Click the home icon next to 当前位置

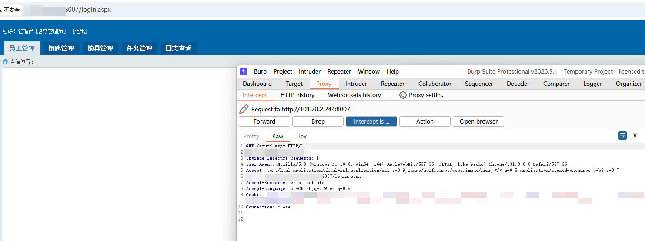click(5, 62)
